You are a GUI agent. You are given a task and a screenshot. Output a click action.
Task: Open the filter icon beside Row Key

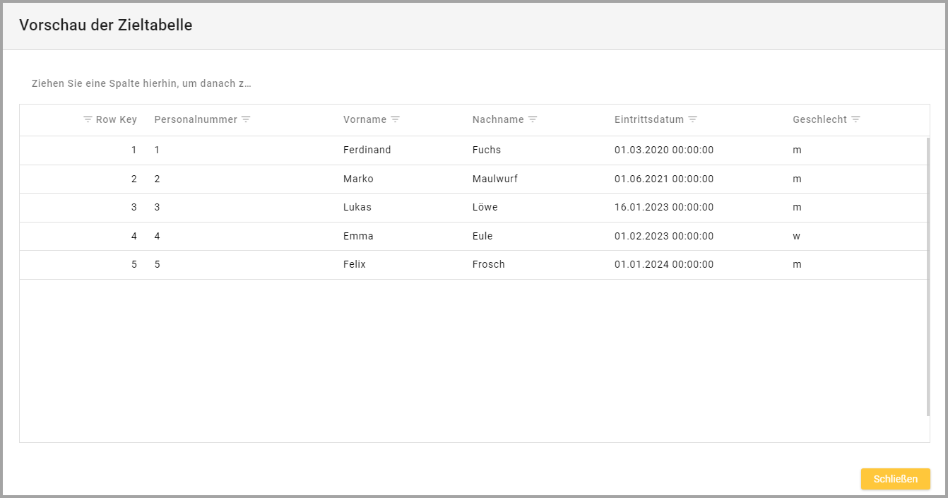coord(88,119)
